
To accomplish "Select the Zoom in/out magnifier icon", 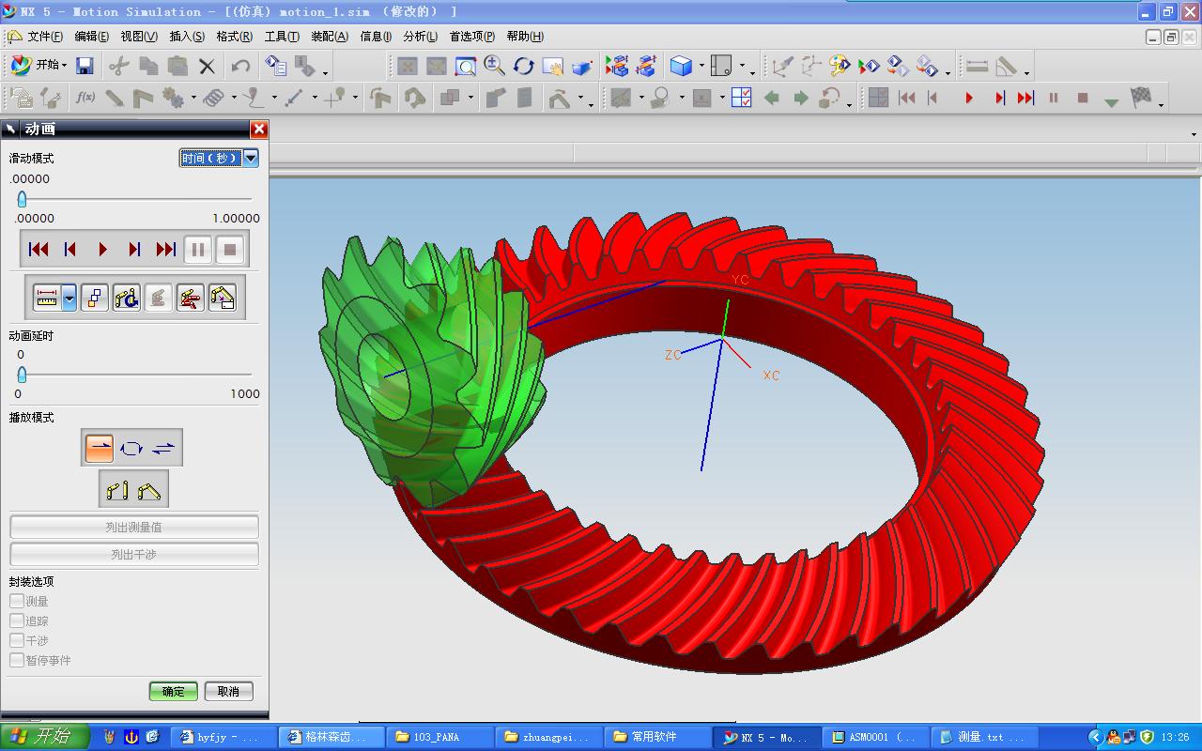I will point(495,66).
